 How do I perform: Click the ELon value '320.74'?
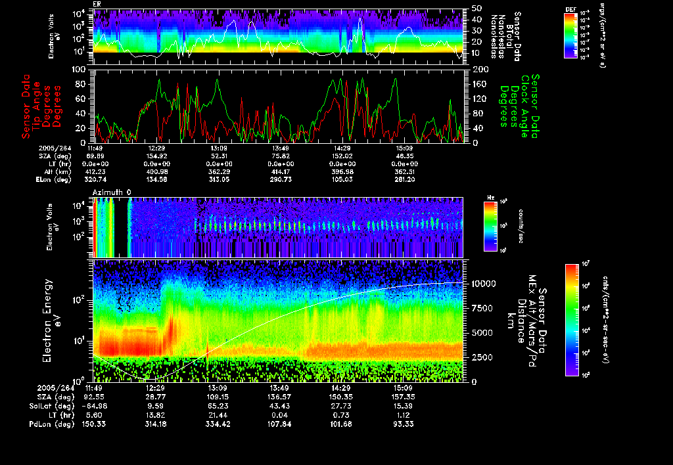[96, 180]
